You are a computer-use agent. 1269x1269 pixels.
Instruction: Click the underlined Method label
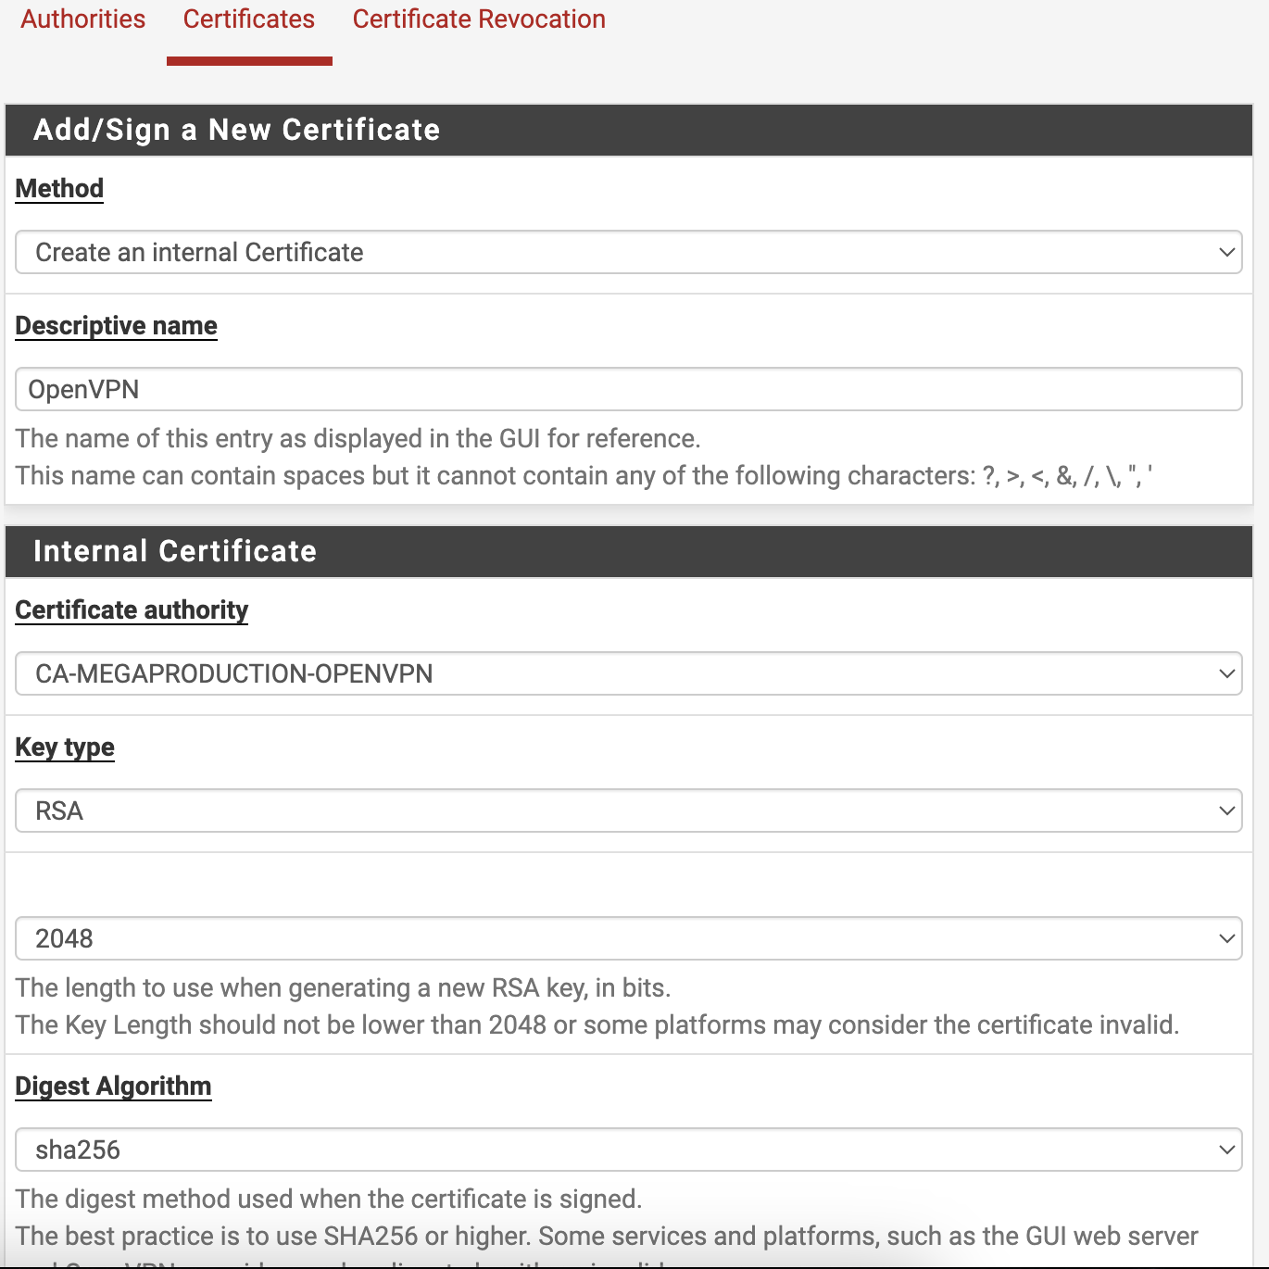[59, 188]
